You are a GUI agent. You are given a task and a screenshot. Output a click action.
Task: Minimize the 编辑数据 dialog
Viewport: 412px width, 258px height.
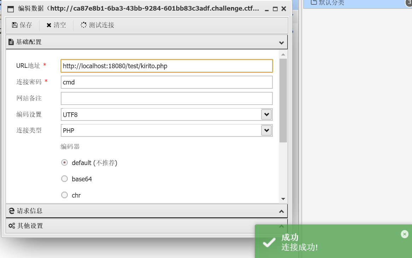pyautogui.click(x=267, y=10)
